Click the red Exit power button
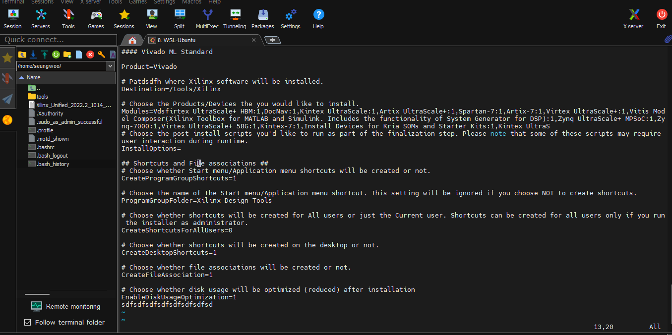The height and width of the screenshot is (335, 672). 662,19
